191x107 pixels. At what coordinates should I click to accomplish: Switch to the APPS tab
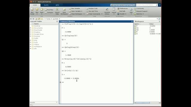click(x=57, y=5)
